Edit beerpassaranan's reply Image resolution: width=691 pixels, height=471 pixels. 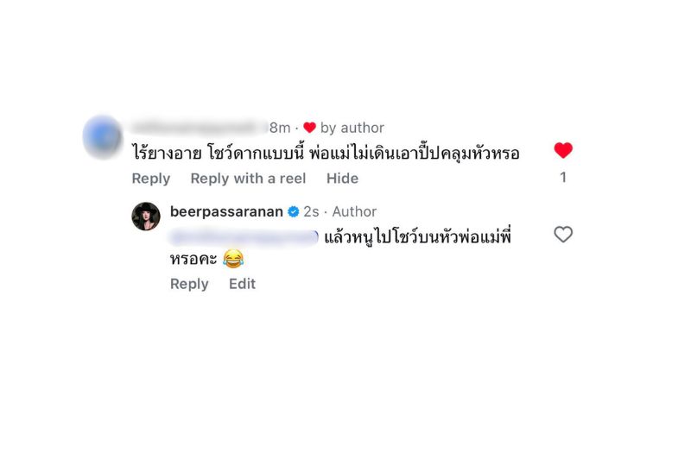pyautogui.click(x=242, y=284)
